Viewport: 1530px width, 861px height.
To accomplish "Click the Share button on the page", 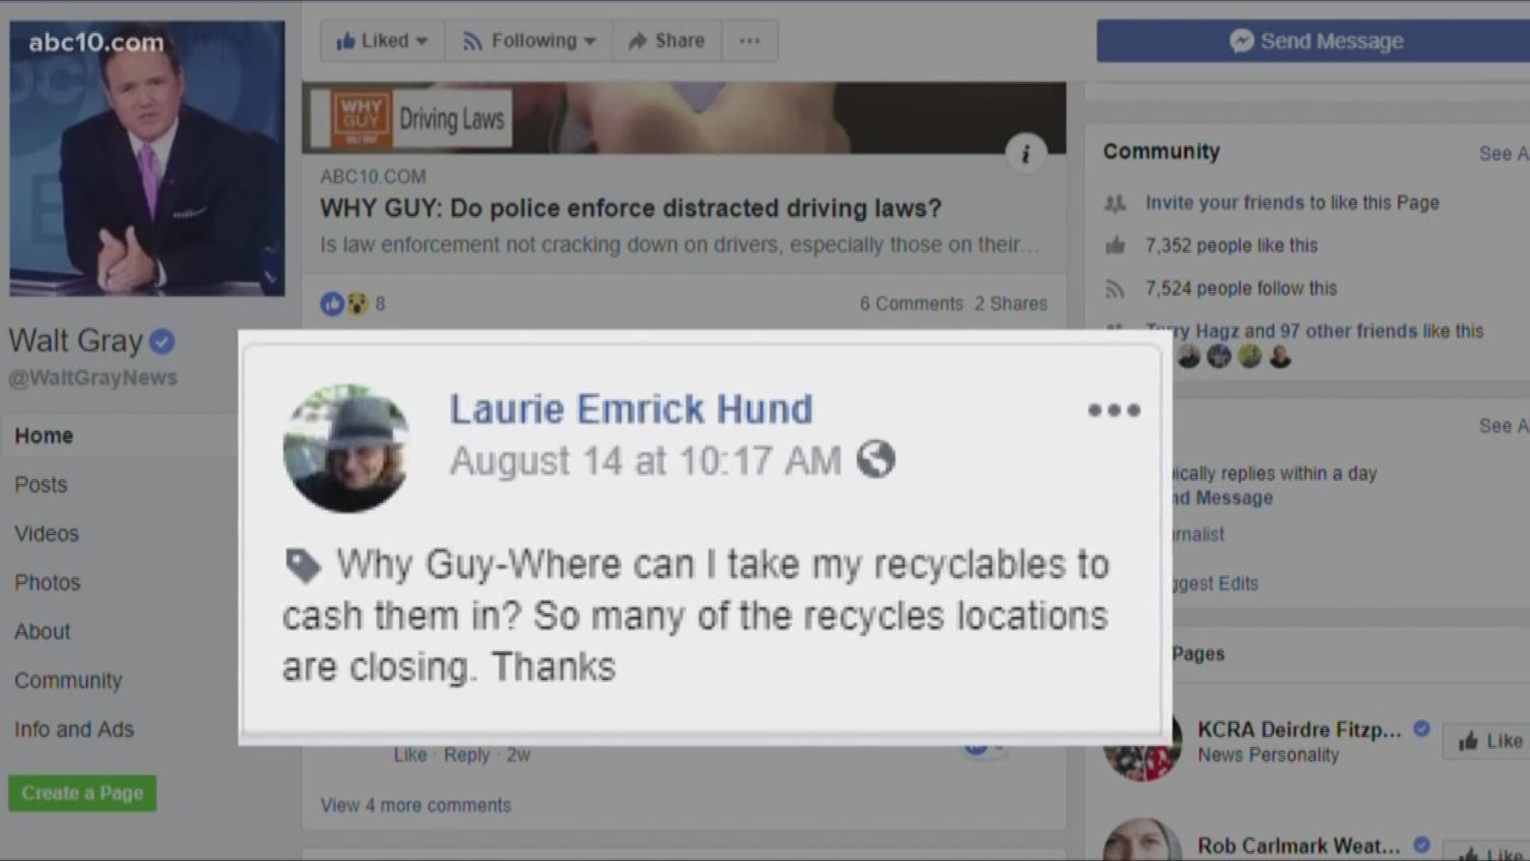I will pos(667,41).
